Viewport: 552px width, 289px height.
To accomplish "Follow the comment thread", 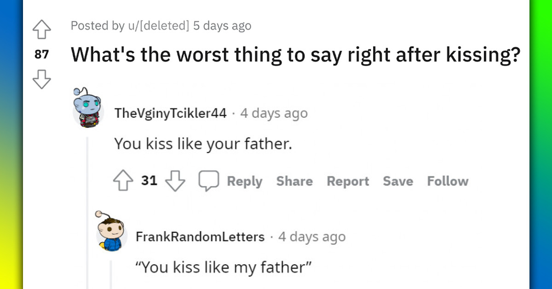I will pos(448,181).
